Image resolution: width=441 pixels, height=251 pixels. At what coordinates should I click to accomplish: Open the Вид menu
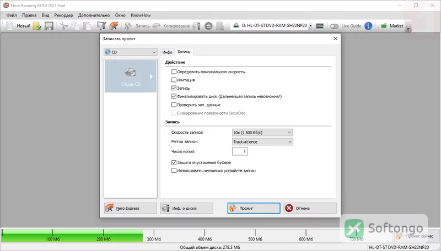45,15
